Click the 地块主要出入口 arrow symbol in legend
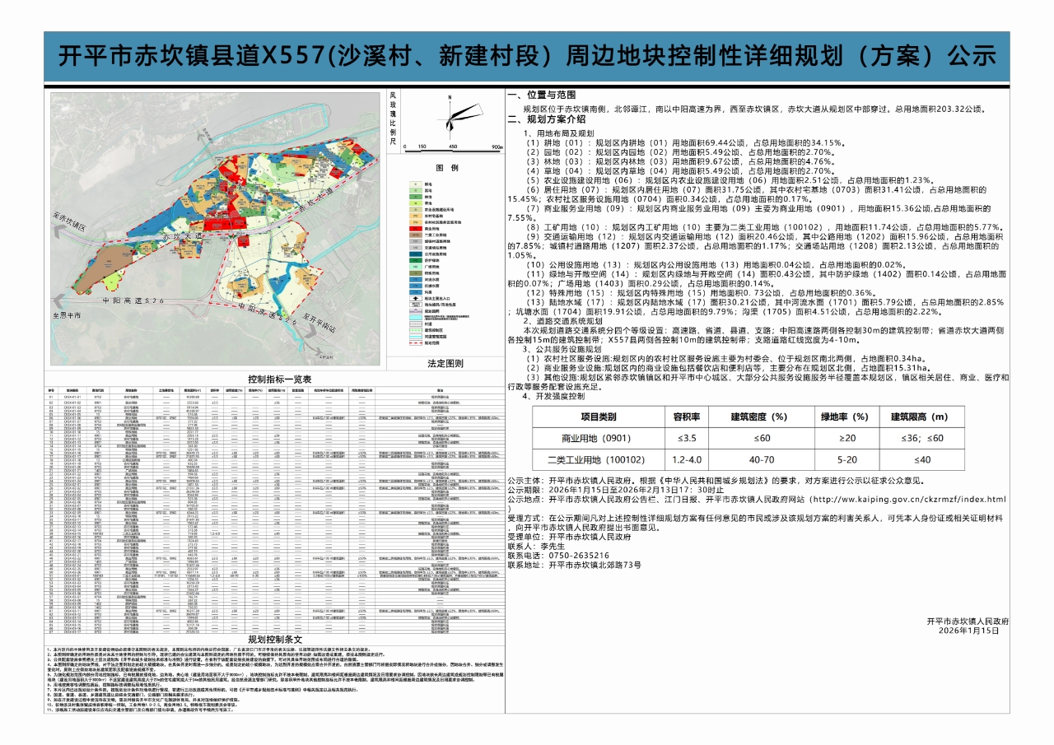 click(x=414, y=299)
